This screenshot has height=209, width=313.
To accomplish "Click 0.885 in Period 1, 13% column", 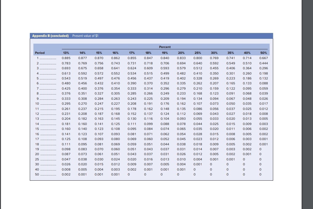I will (x=66, y=58).
